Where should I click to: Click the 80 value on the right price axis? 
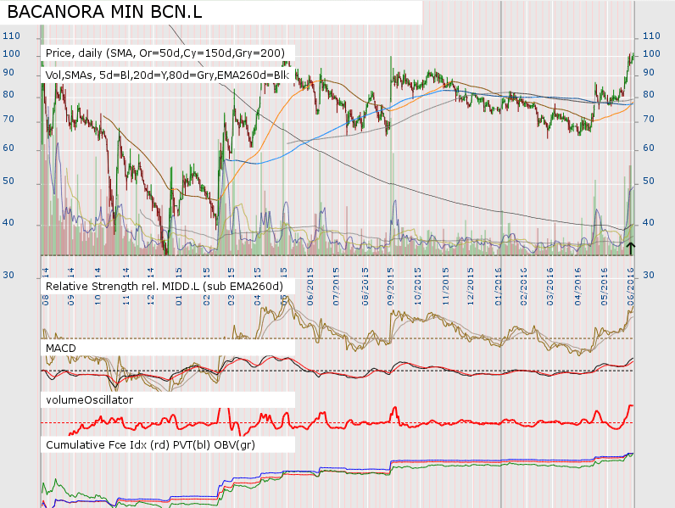[x=651, y=94]
